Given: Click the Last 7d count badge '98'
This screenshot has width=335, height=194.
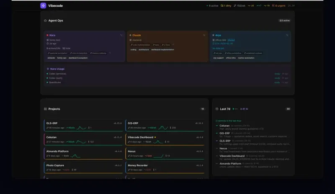Looking at the screenshot, I should pyautogui.click(x=288, y=109).
